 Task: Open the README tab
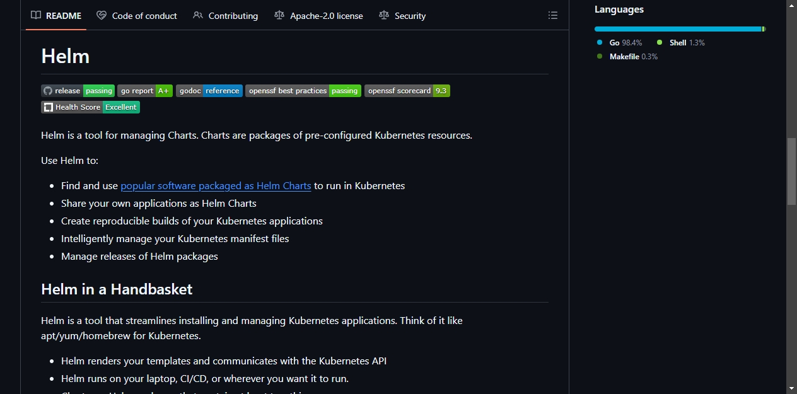pyautogui.click(x=56, y=15)
